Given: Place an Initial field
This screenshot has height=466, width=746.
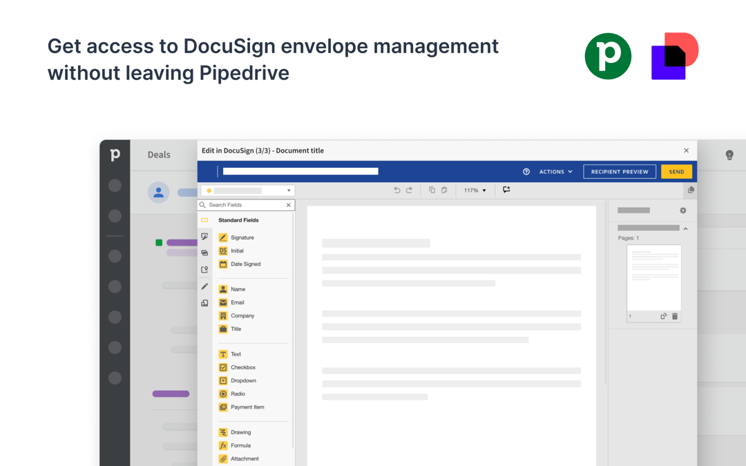Looking at the screenshot, I should pos(238,251).
